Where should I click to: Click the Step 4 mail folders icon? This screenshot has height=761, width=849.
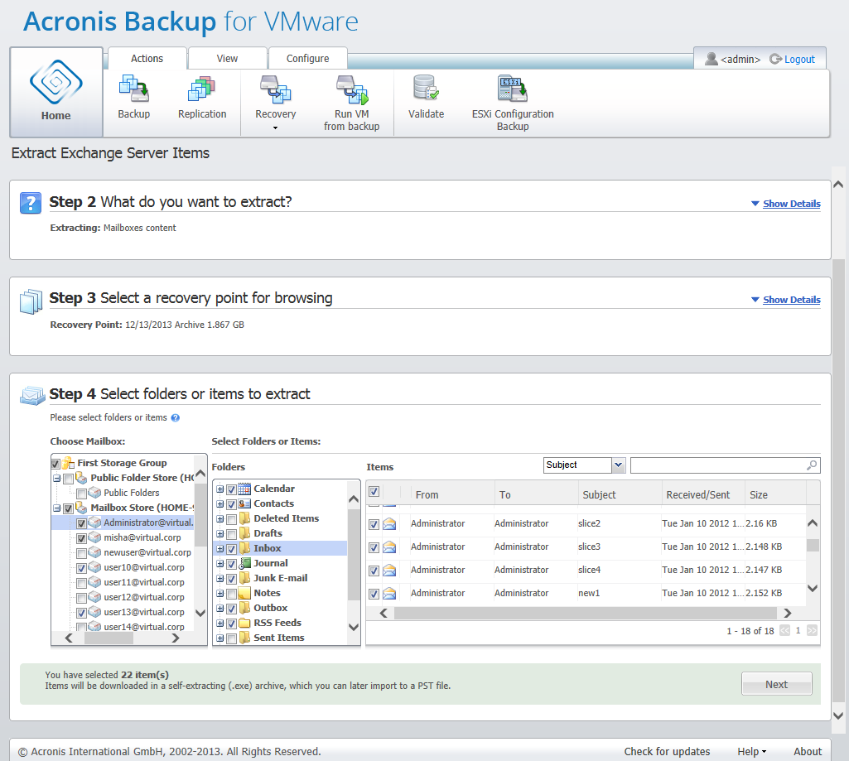coord(32,396)
